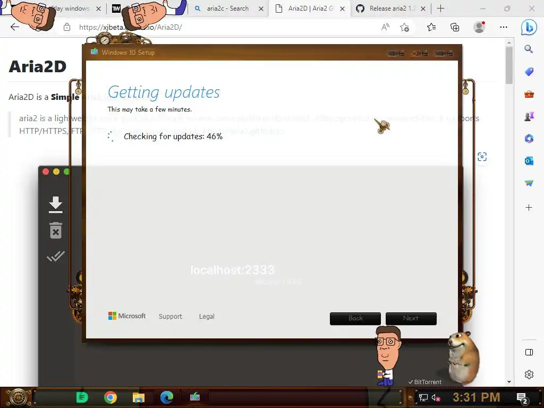Screen dimensions: 544x408
Task: Open the network tray icon
Action: (x=423, y=398)
